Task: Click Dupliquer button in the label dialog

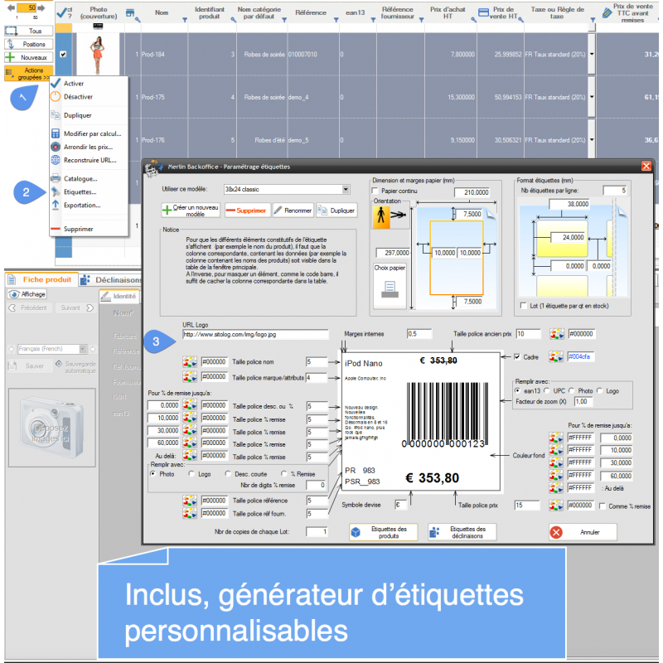Action: coord(336,211)
